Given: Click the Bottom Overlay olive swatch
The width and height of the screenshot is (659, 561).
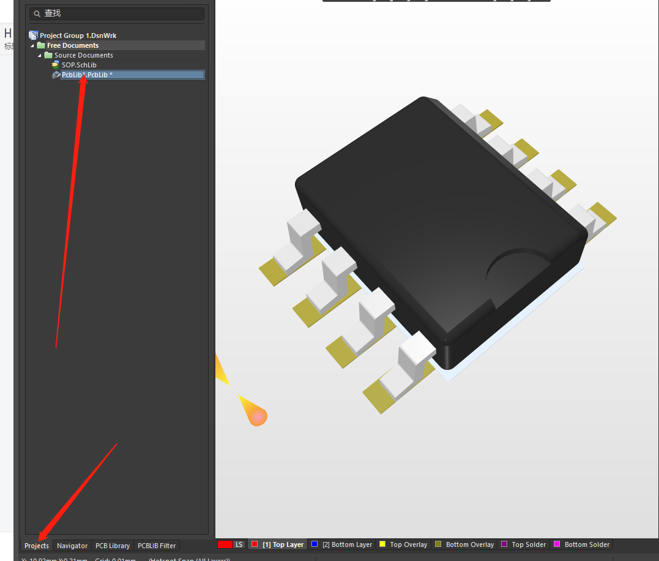Looking at the screenshot, I should [x=438, y=544].
